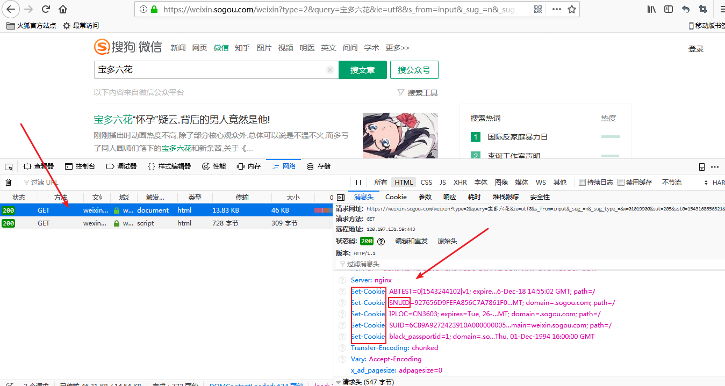Enable the 禁用缓存 checkbox

[621, 183]
